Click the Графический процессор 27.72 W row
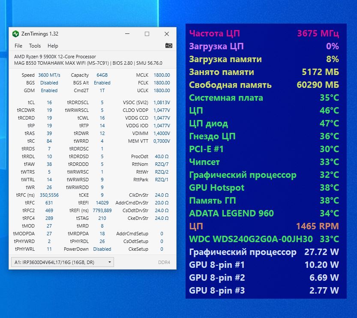This screenshot has height=318, width=357. tap(264, 252)
